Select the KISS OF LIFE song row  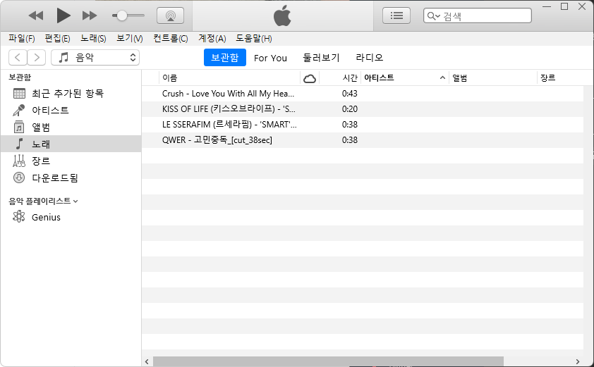pos(363,109)
